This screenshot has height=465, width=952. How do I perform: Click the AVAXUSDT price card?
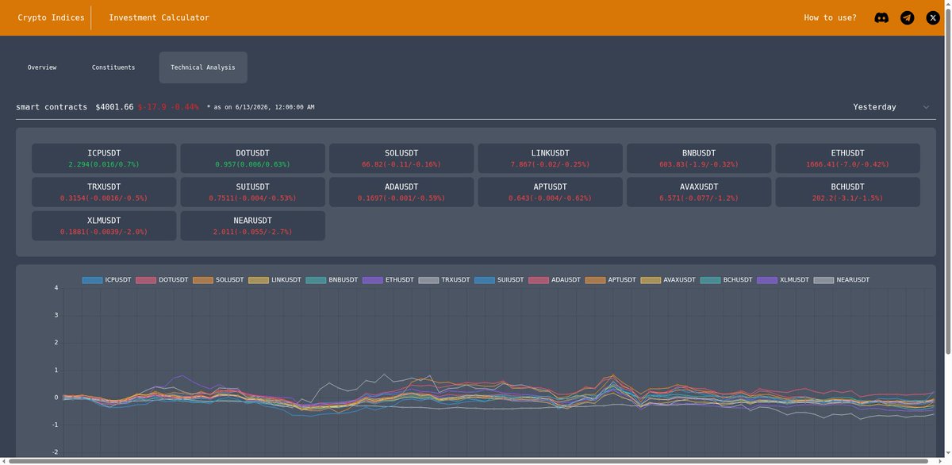pos(699,192)
